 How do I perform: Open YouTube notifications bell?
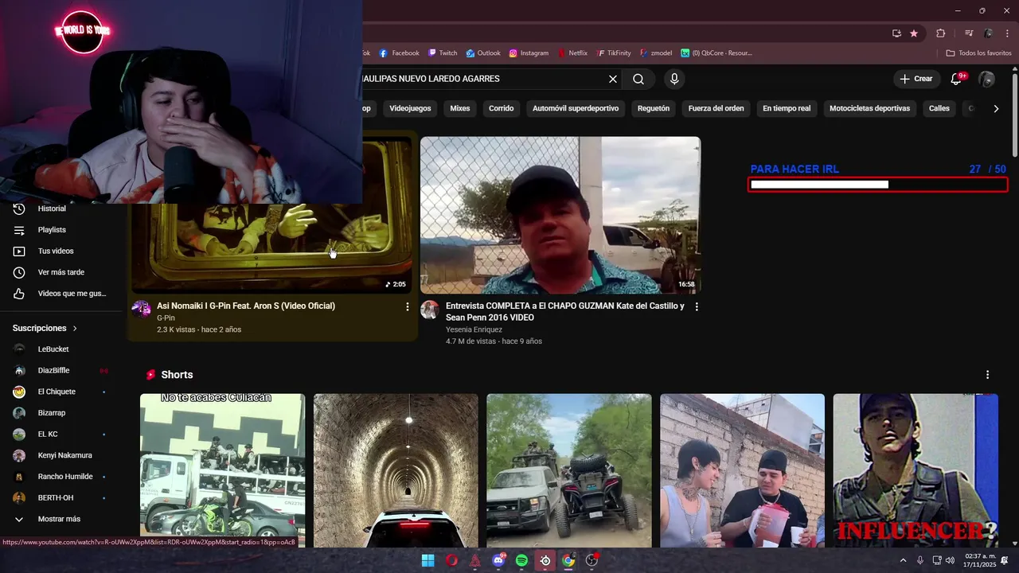(x=957, y=79)
